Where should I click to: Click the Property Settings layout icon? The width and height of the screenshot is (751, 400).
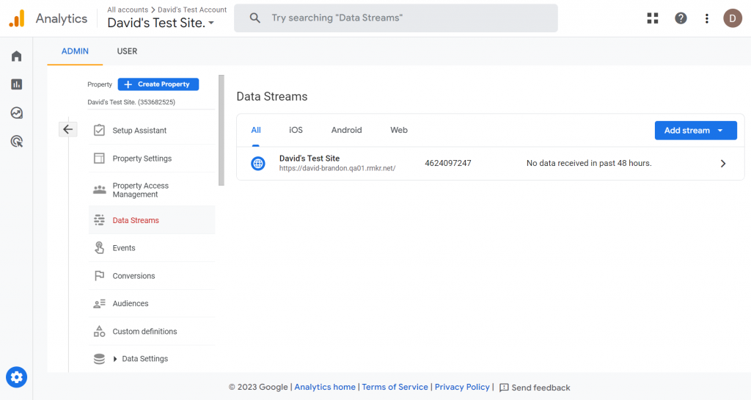99,158
